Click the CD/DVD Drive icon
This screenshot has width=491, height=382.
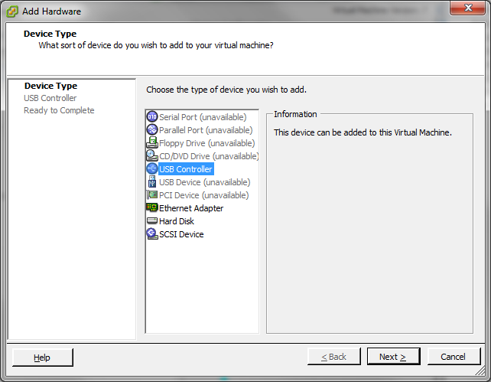[x=152, y=155]
